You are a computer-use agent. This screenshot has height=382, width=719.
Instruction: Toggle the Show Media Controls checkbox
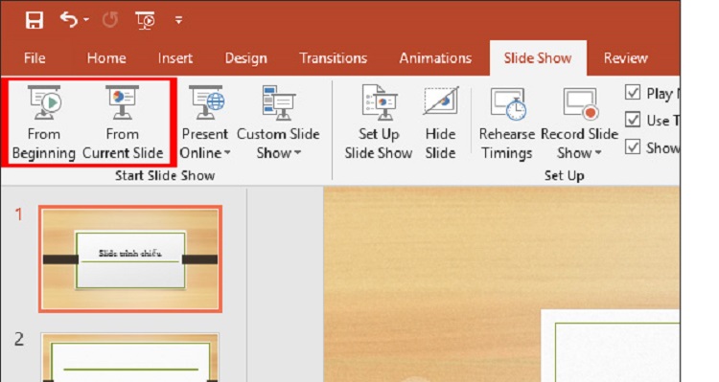633,147
